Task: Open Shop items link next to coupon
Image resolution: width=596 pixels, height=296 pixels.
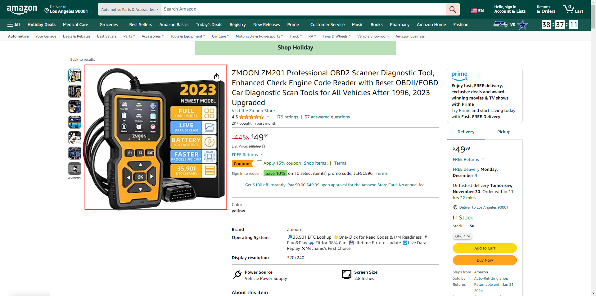Action: (316, 163)
